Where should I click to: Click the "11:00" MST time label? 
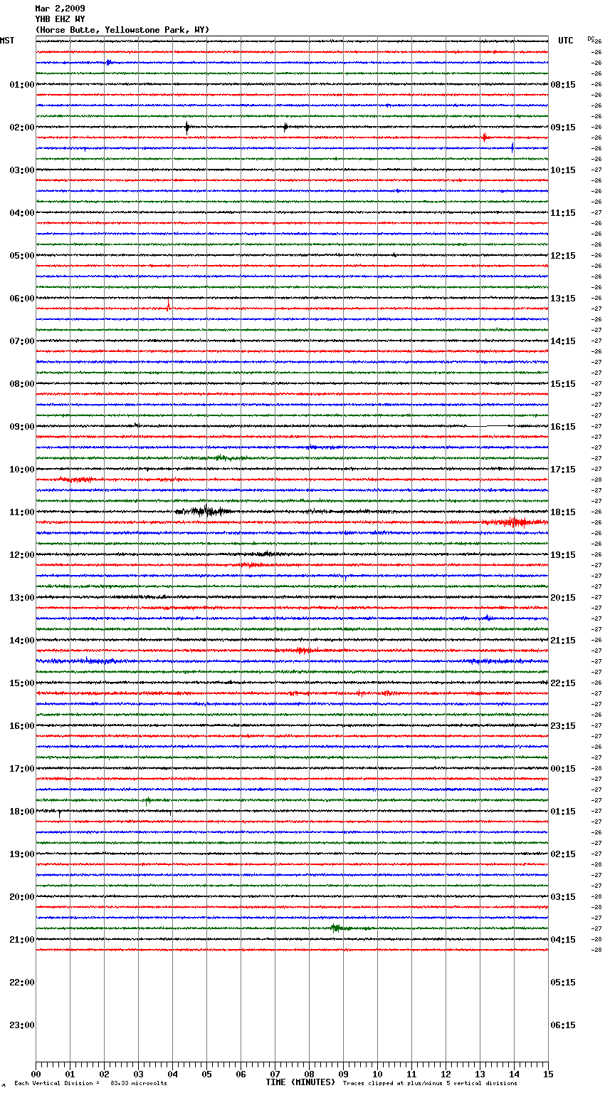point(22,512)
